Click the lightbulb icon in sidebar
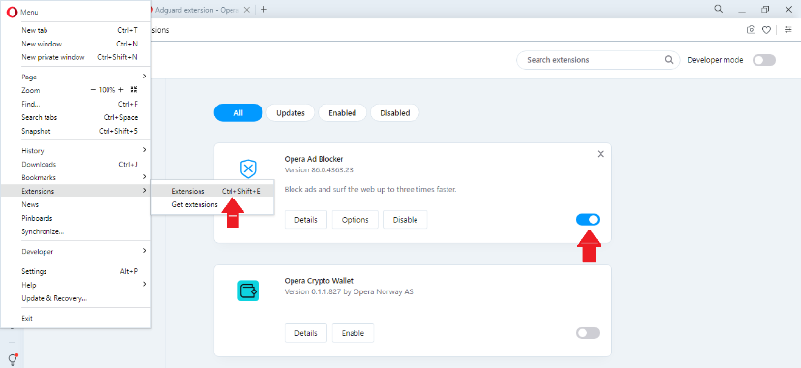801x368 pixels. click(x=14, y=358)
